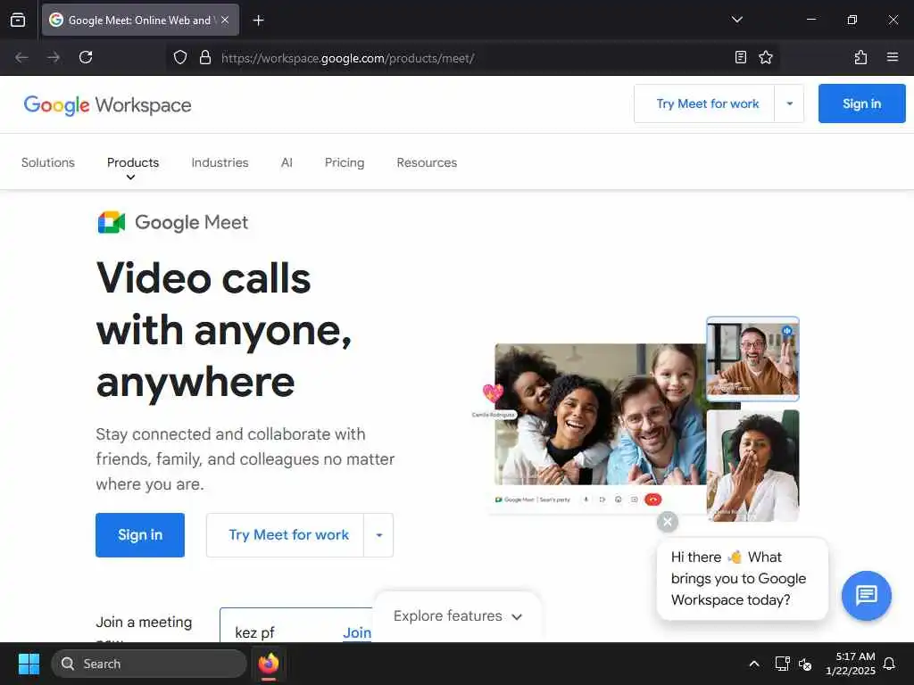Expand hero Try Meet dropdown arrow
This screenshot has width=914, height=685.
378,535
